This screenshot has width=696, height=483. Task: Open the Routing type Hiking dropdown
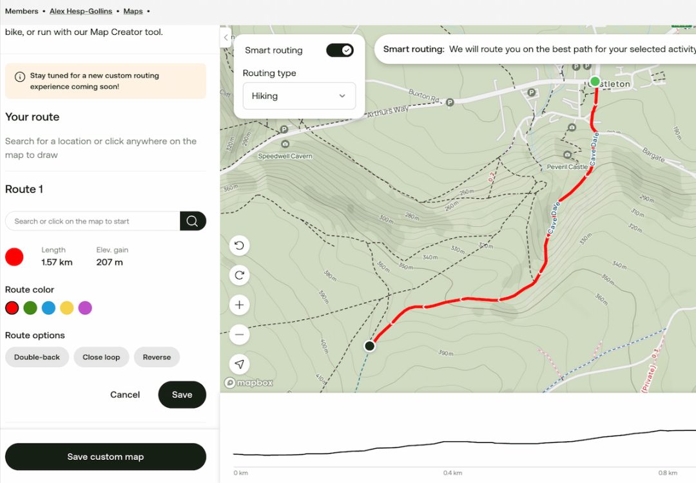click(x=299, y=95)
